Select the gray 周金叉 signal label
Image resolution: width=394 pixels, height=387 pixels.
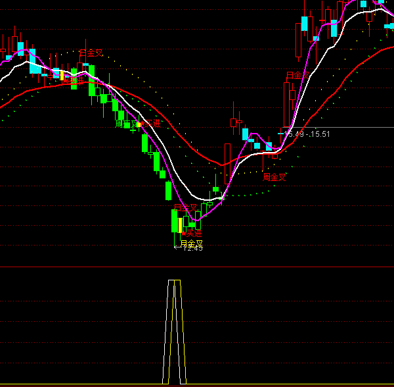click(x=127, y=123)
